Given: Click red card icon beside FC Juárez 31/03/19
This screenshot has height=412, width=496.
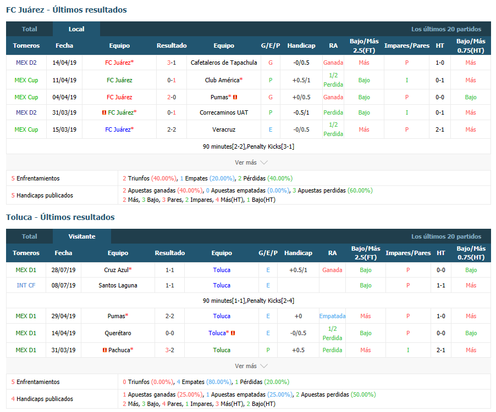Looking at the screenshot, I should [104, 112].
